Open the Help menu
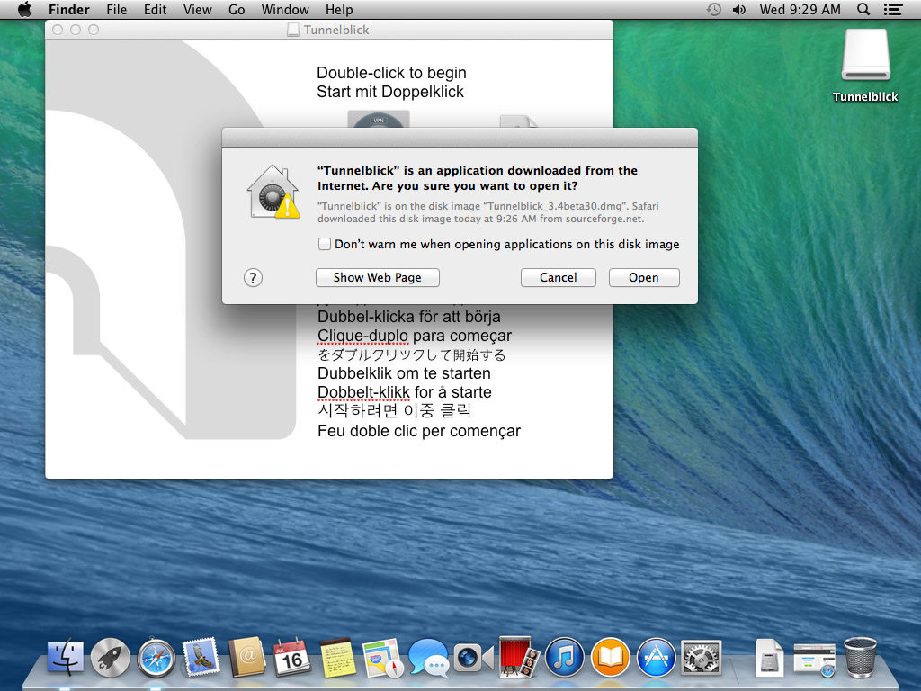Viewport: 921px width, 691px height. coord(339,9)
